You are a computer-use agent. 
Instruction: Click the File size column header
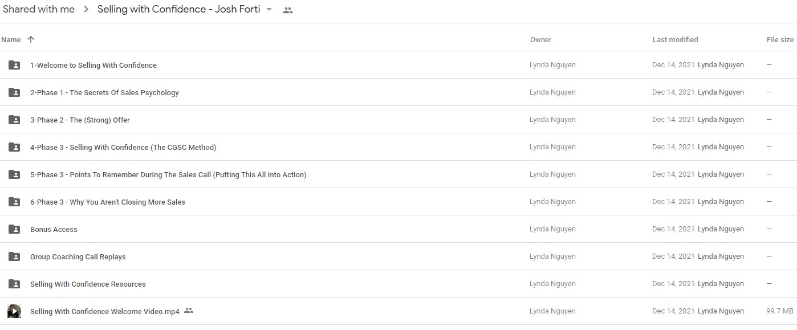pos(780,40)
